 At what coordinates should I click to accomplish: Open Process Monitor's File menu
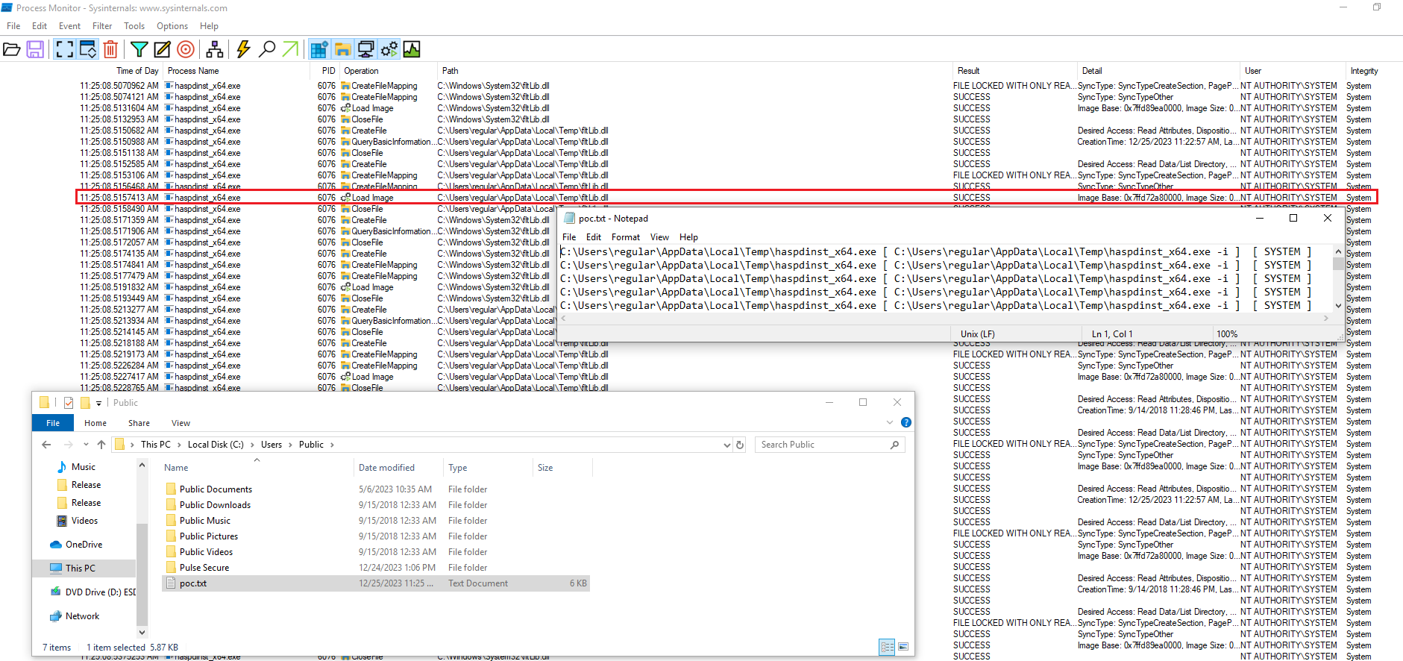pyautogui.click(x=13, y=26)
